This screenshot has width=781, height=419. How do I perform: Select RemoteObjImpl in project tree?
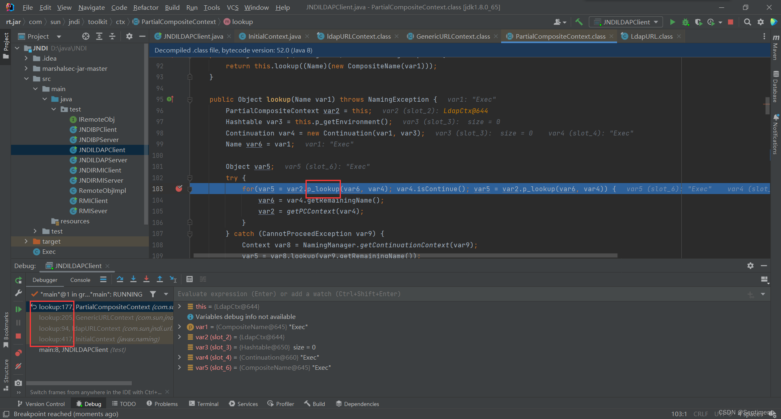pyautogui.click(x=102, y=190)
